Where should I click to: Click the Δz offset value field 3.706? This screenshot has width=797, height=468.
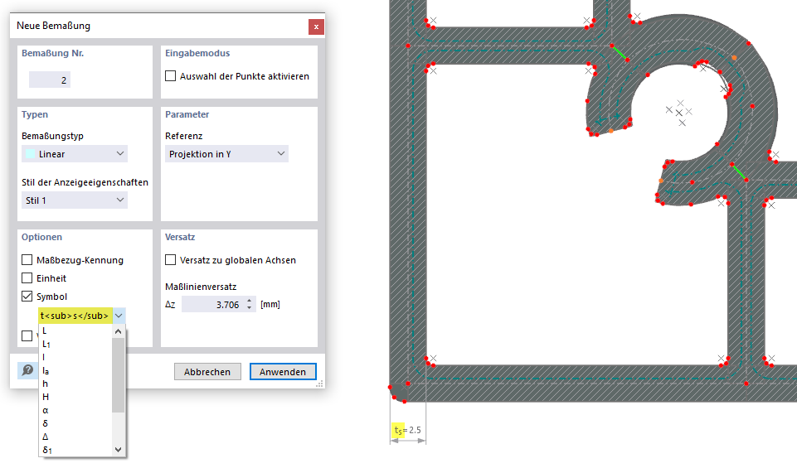pyautogui.click(x=213, y=305)
